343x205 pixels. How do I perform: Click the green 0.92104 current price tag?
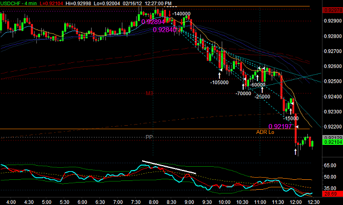[x=333, y=142]
